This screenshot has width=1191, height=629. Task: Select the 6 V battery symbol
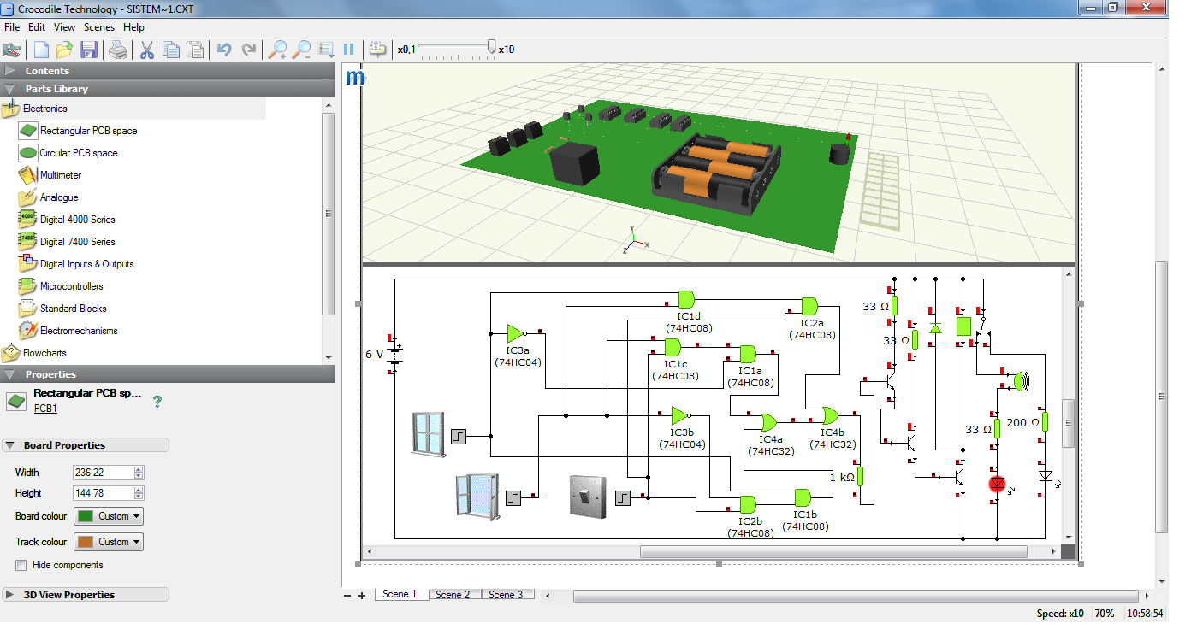coord(394,355)
